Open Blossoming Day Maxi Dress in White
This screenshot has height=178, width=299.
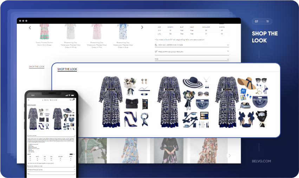point(71,35)
